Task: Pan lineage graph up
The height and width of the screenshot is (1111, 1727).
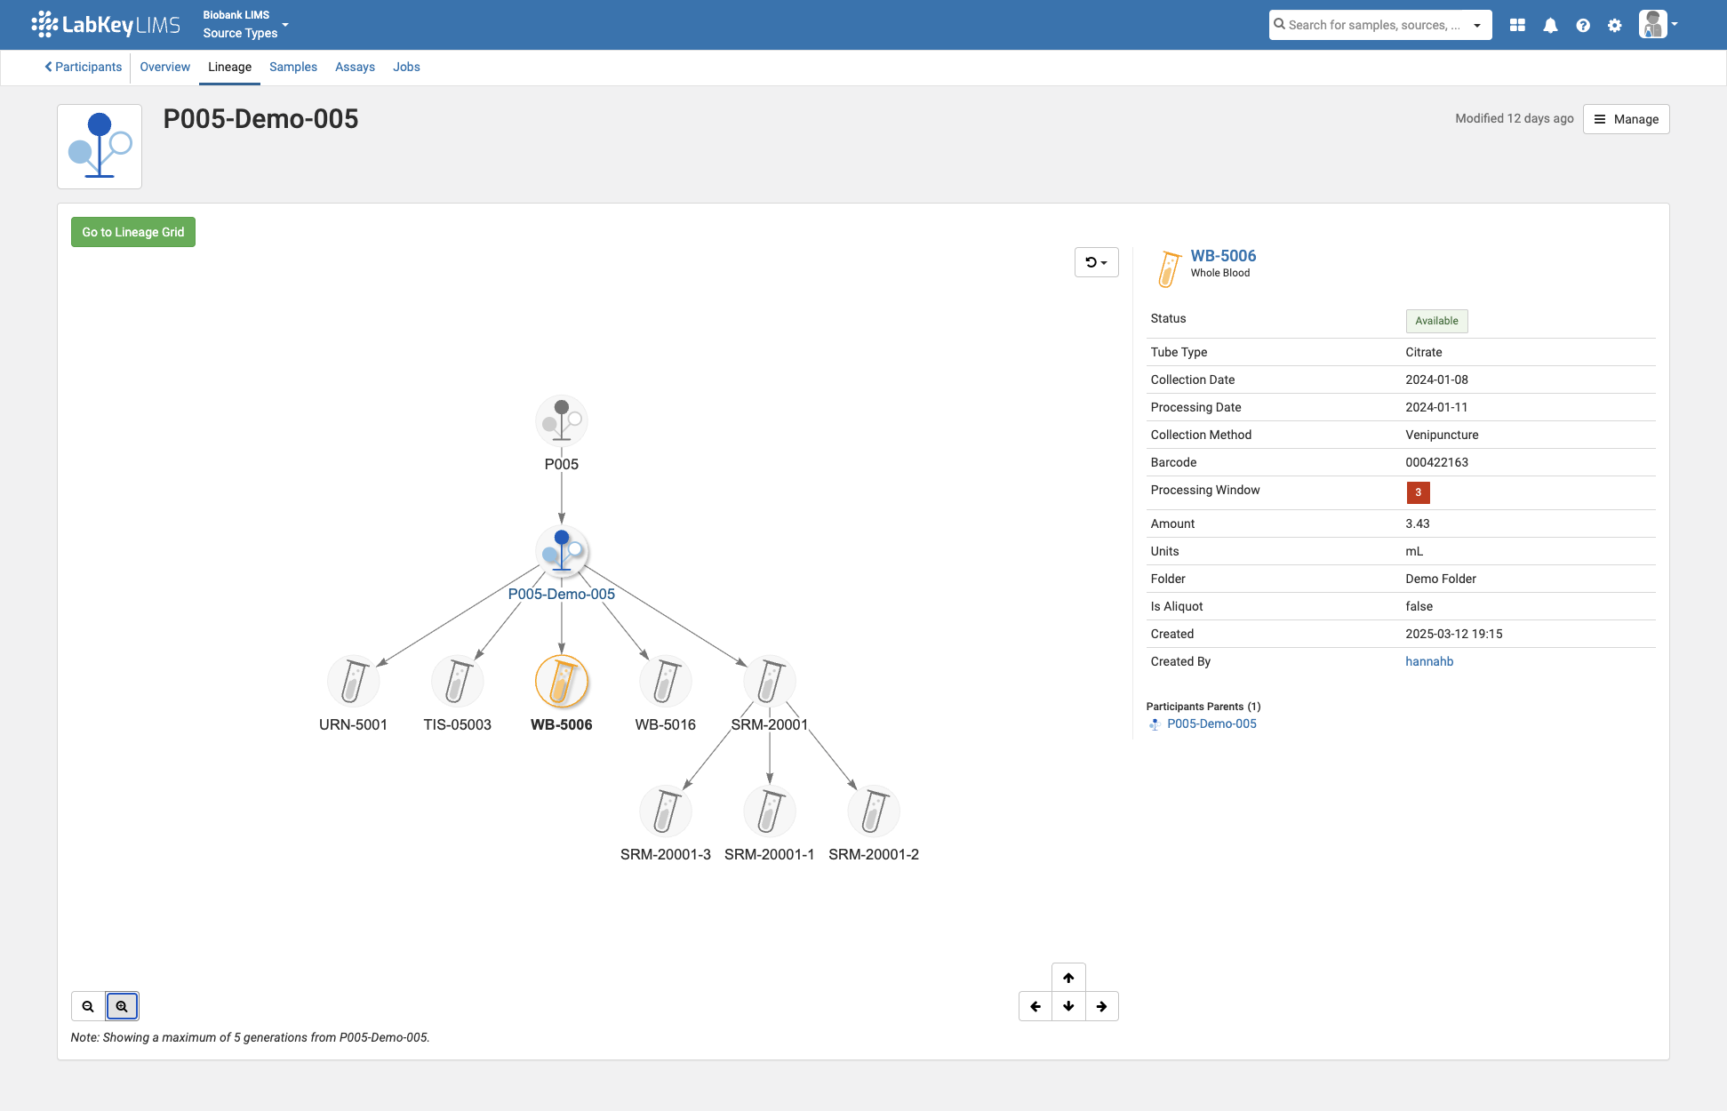Action: 1068,978
